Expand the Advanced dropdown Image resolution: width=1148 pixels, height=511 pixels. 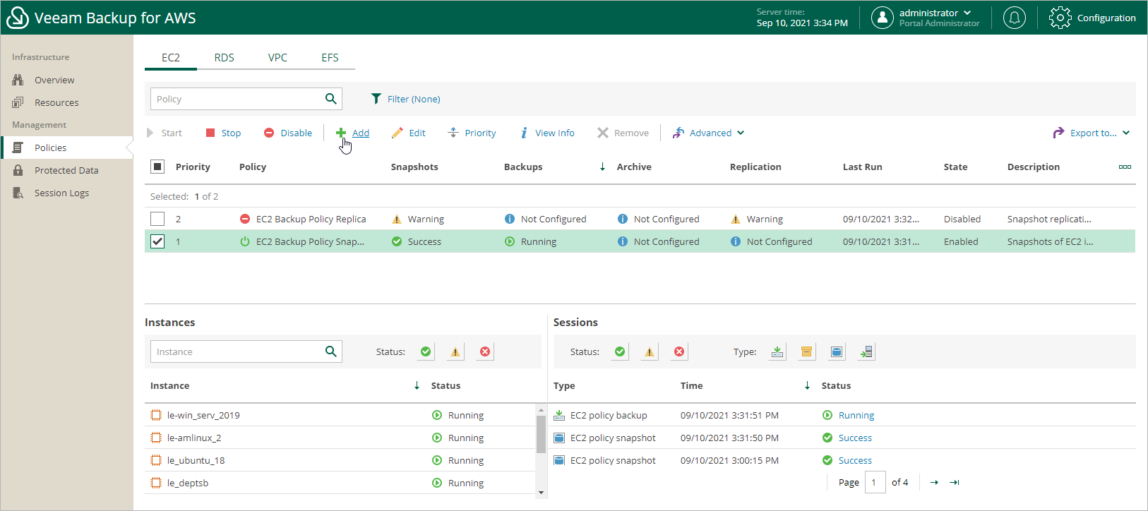coord(709,133)
